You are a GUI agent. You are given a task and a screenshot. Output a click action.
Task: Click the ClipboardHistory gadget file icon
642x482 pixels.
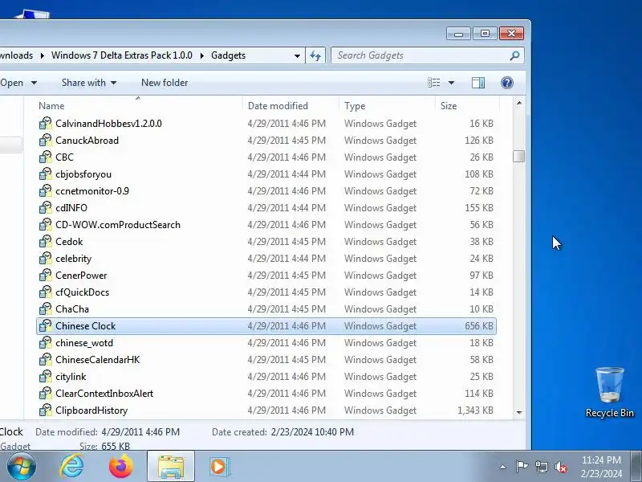pos(46,411)
